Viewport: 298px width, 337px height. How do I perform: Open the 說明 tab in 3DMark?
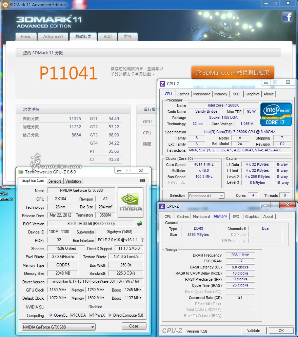click(107, 37)
